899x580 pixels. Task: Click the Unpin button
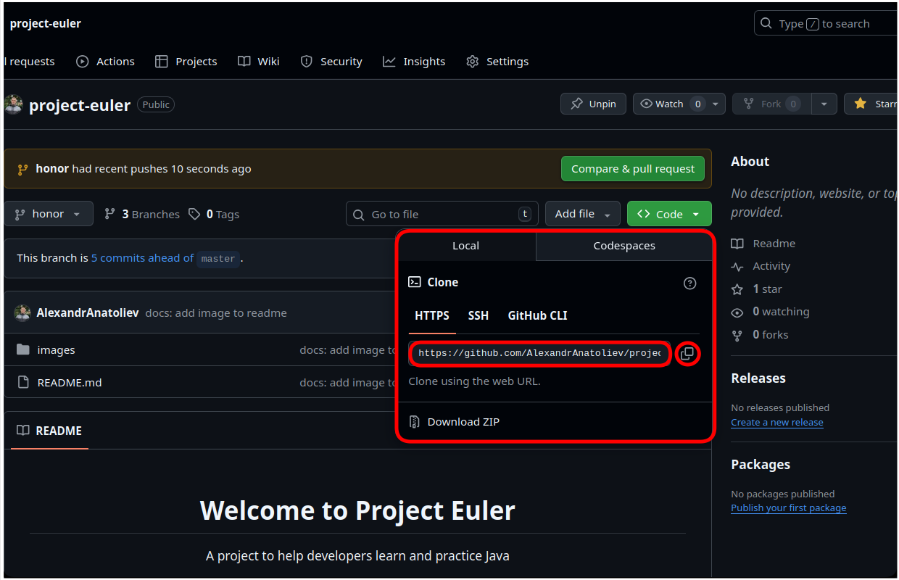(593, 104)
